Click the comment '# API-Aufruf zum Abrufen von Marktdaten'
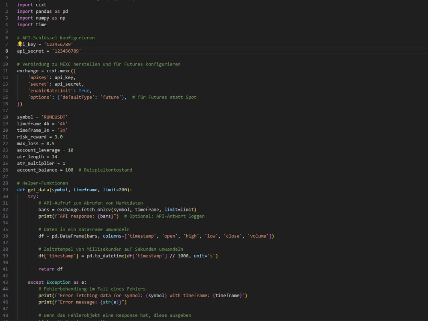The image size is (428, 321). 91,203
